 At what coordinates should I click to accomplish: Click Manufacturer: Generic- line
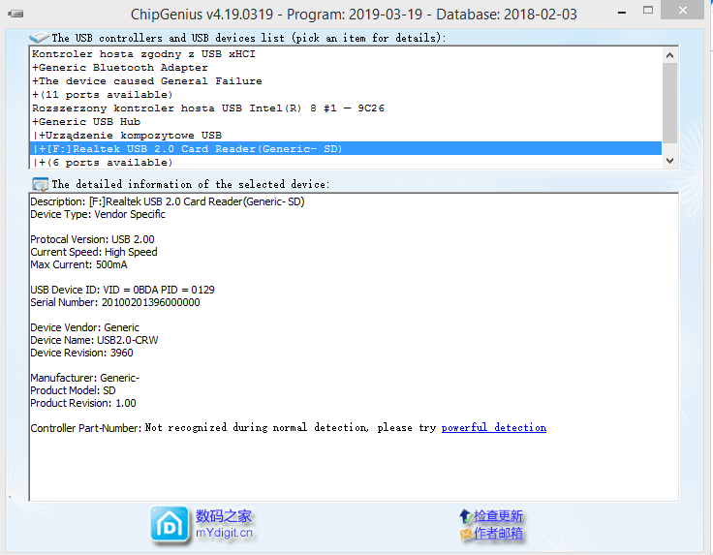click(84, 378)
